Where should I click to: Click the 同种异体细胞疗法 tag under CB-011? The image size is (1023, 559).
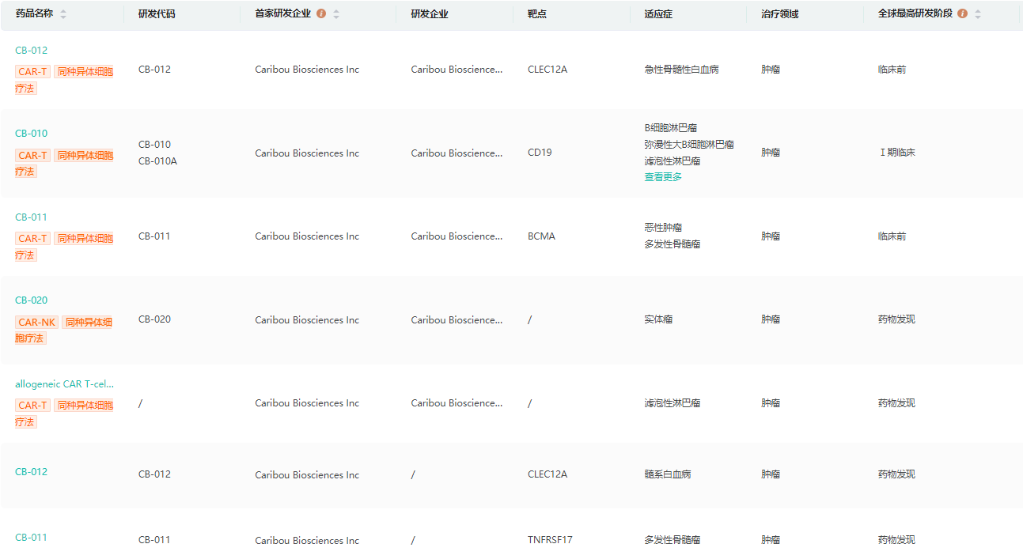point(84,239)
